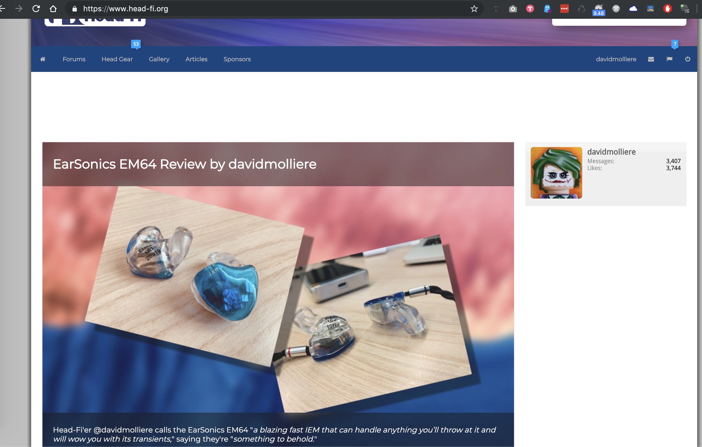Click the address bar URL field

point(274,9)
